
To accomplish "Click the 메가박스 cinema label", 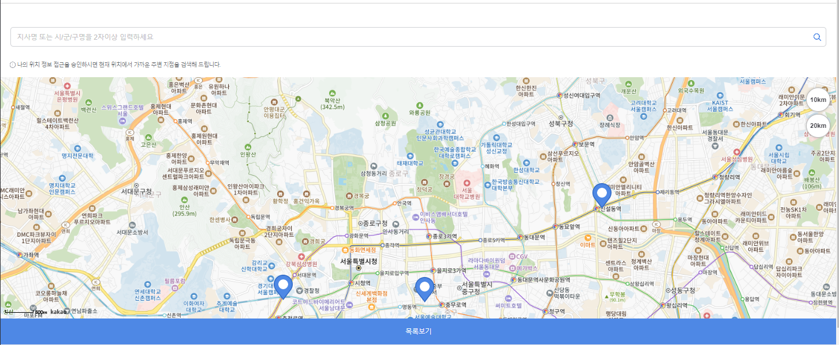I will tap(527, 268).
